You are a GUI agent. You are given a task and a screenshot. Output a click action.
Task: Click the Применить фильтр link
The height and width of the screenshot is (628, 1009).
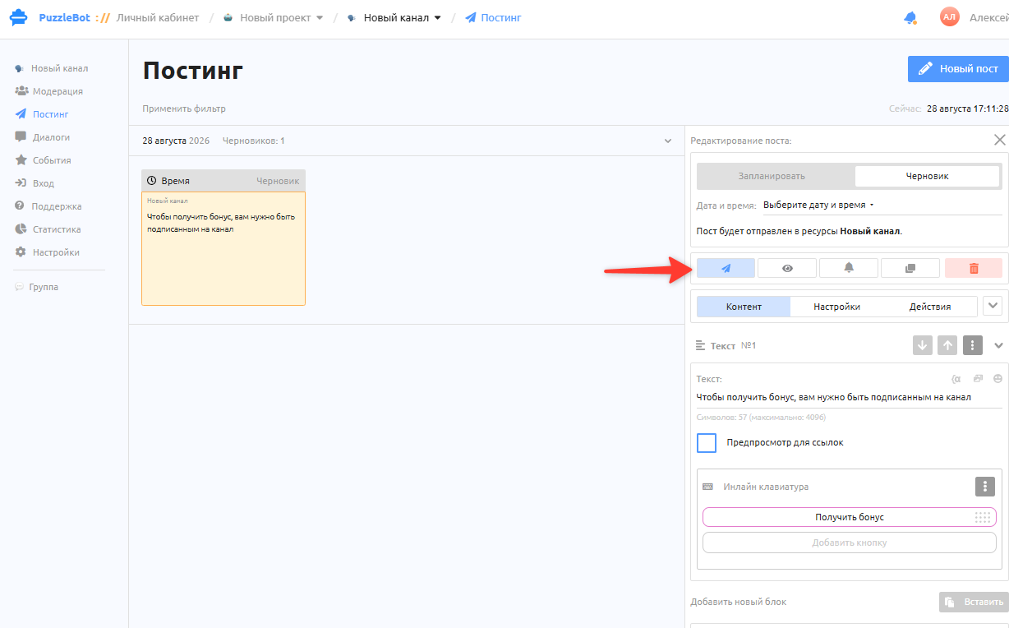(184, 109)
